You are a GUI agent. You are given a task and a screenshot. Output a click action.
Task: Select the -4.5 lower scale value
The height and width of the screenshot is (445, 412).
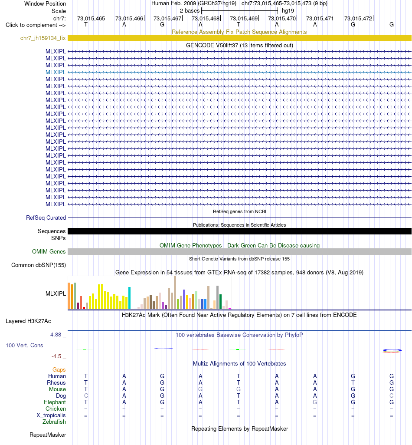tap(56, 356)
